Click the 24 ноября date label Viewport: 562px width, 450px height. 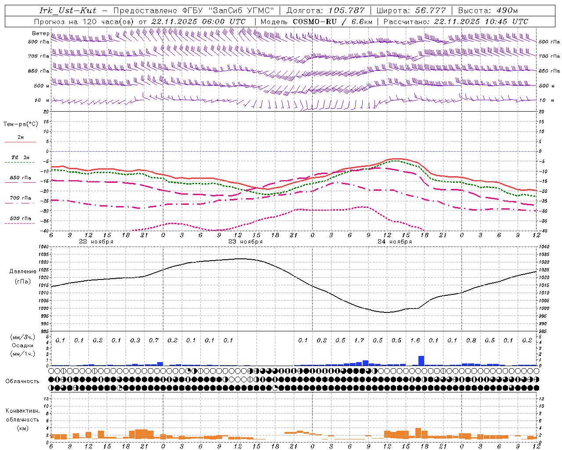tap(395, 242)
